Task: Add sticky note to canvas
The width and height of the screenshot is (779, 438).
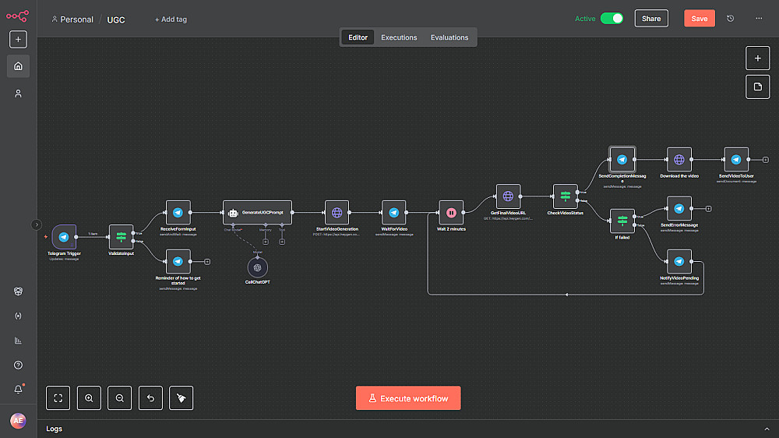Action: [x=758, y=87]
